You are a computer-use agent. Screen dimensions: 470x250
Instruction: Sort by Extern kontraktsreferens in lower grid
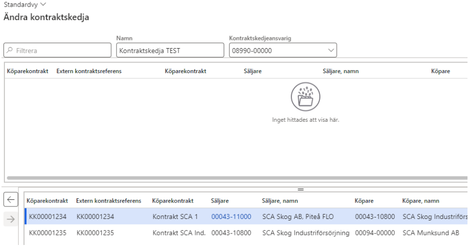pyautogui.click(x=109, y=201)
